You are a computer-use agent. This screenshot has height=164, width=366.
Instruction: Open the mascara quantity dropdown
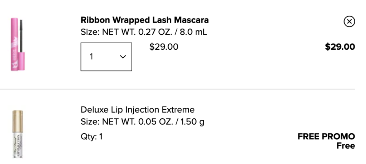106,57
